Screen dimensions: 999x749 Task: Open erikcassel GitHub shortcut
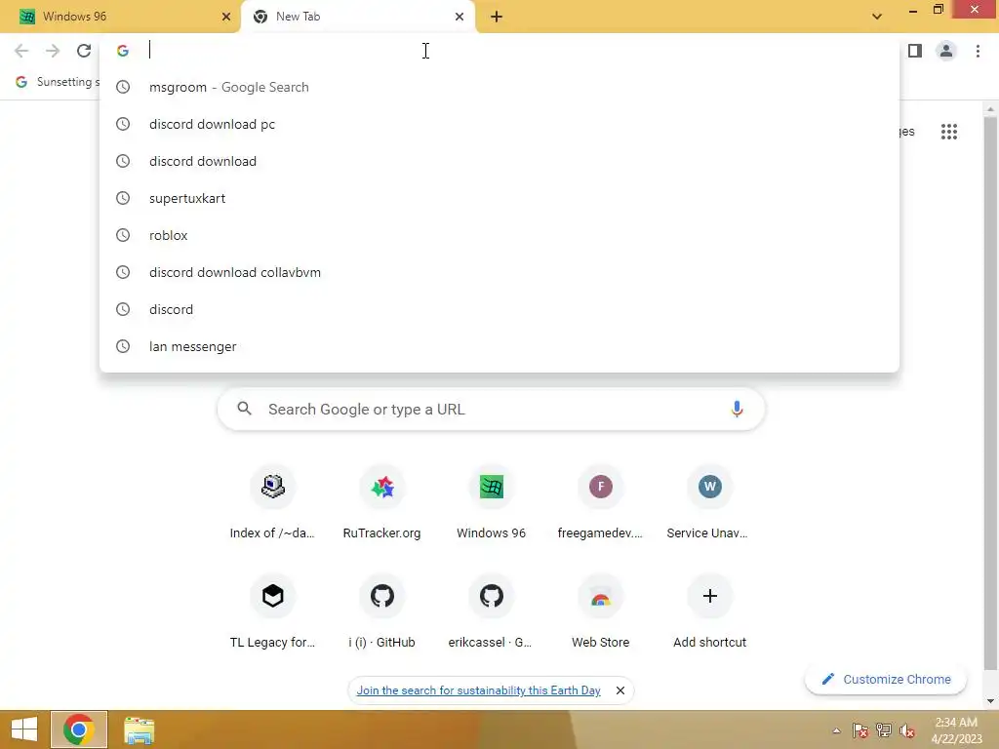[x=492, y=612]
